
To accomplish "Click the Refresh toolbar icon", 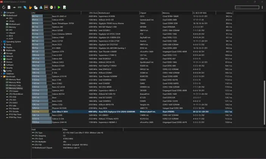I will point(3,7).
